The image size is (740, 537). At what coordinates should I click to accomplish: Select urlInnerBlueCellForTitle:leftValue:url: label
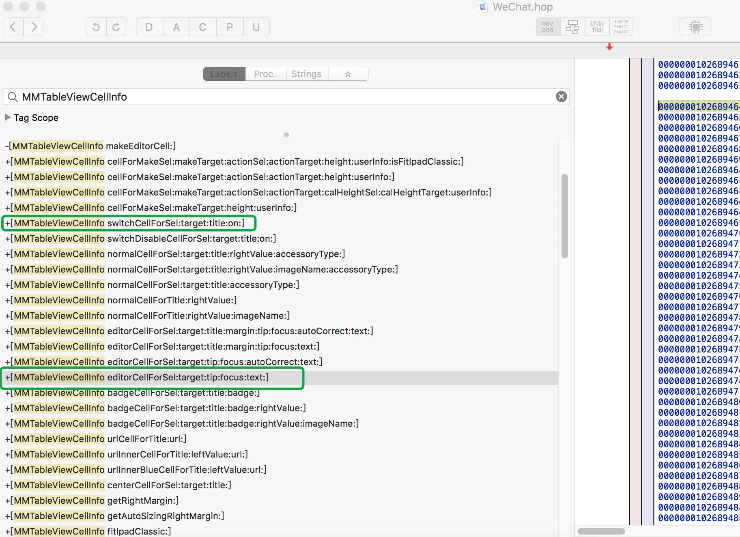136,470
